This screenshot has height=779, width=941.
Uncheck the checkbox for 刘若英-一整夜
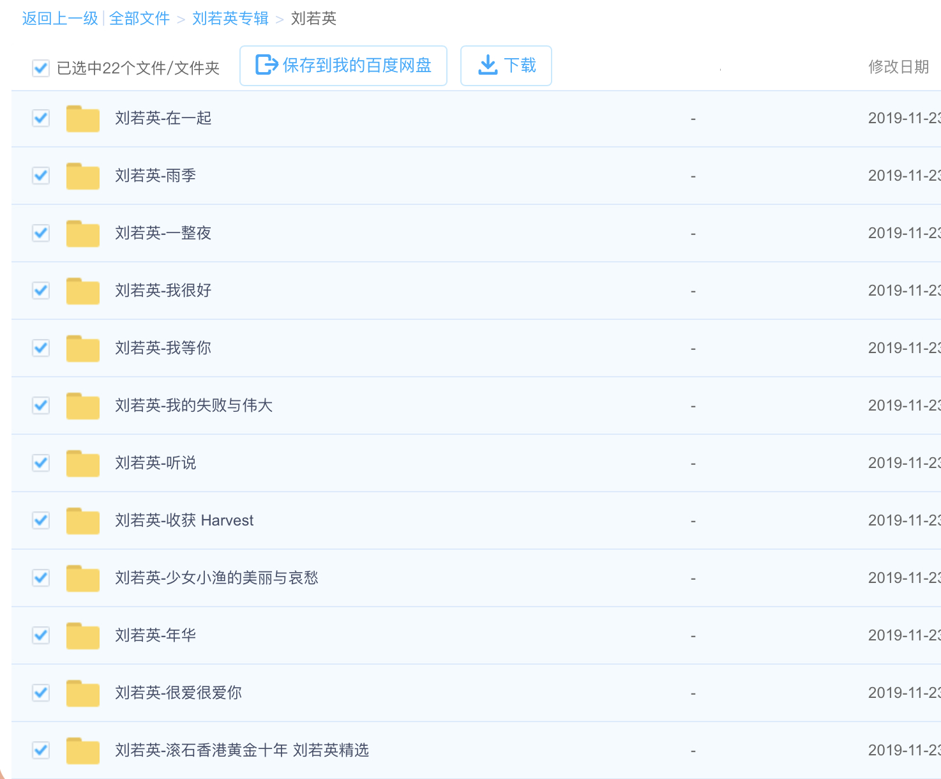[x=41, y=233]
